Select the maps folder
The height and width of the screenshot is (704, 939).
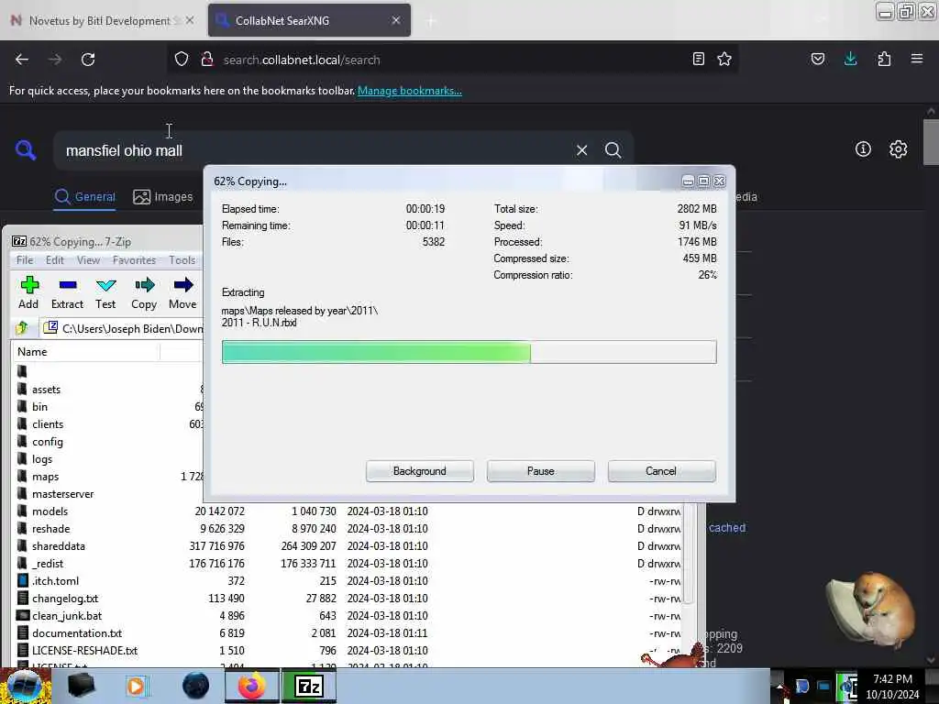pyautogui.click(x=45, y=476)
